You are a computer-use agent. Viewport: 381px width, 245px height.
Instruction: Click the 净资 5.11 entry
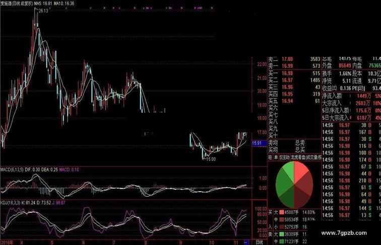coord(337,80)
